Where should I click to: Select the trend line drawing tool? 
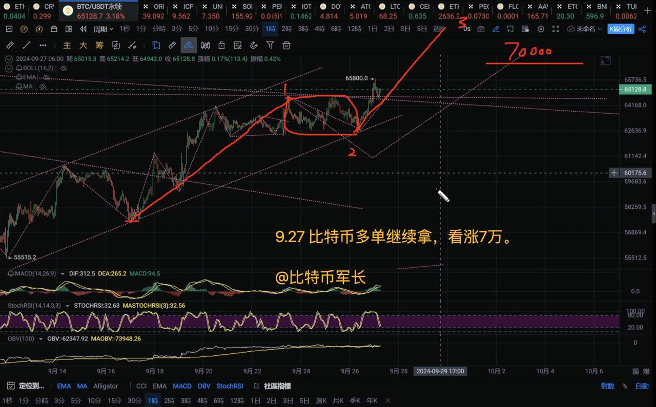point(26,46)
